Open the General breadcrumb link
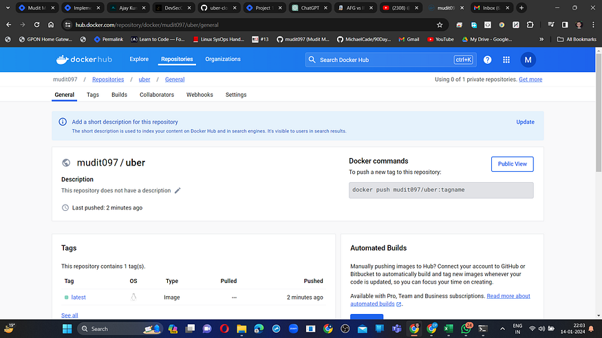The image size is (602, 338). point(175,79)
